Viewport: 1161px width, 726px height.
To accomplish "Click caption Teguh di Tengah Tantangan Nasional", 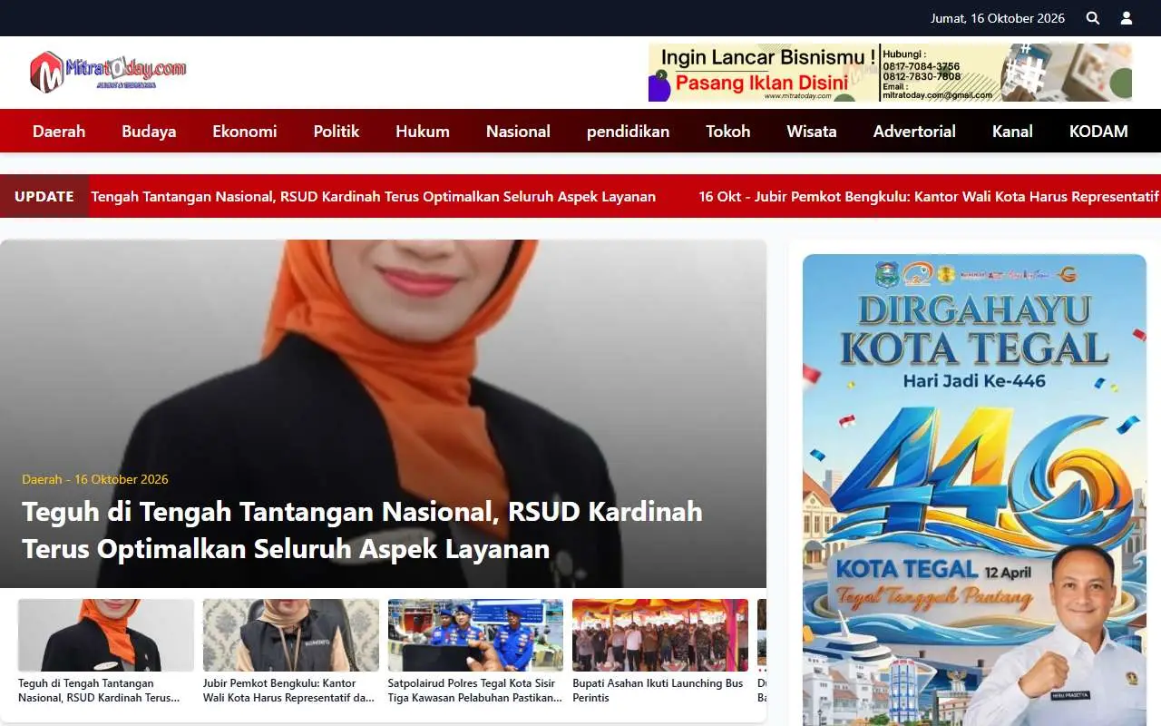I will click(99, 691).
